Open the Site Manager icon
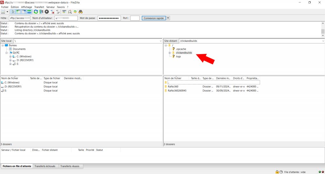Image resolution: width=325 pixels, height=174 pixels. click(3, 12)
